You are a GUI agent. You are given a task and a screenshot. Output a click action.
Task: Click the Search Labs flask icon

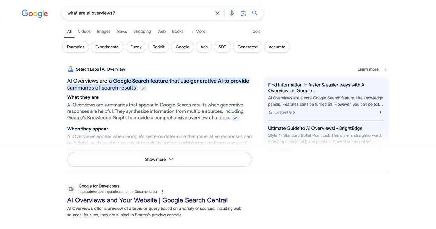point(70,69)
